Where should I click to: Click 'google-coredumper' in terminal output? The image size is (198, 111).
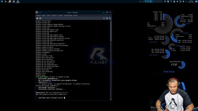click(x=43, y=52)
